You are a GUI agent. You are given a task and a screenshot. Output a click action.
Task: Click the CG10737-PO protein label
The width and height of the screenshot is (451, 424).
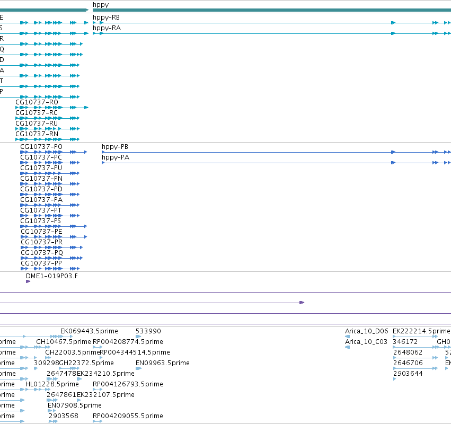(41, 147)
